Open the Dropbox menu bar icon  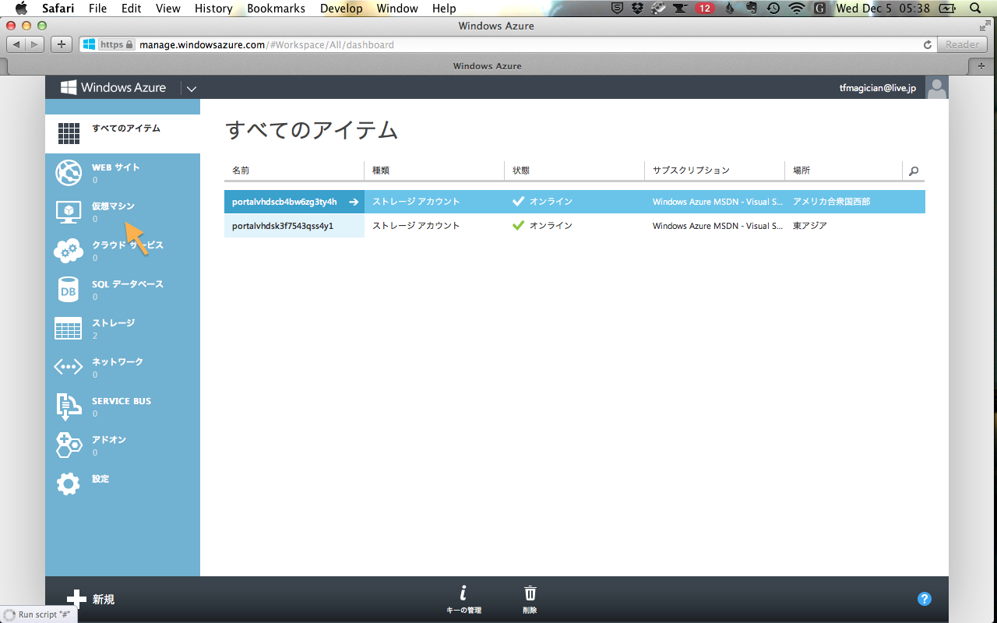pos(638,9)
